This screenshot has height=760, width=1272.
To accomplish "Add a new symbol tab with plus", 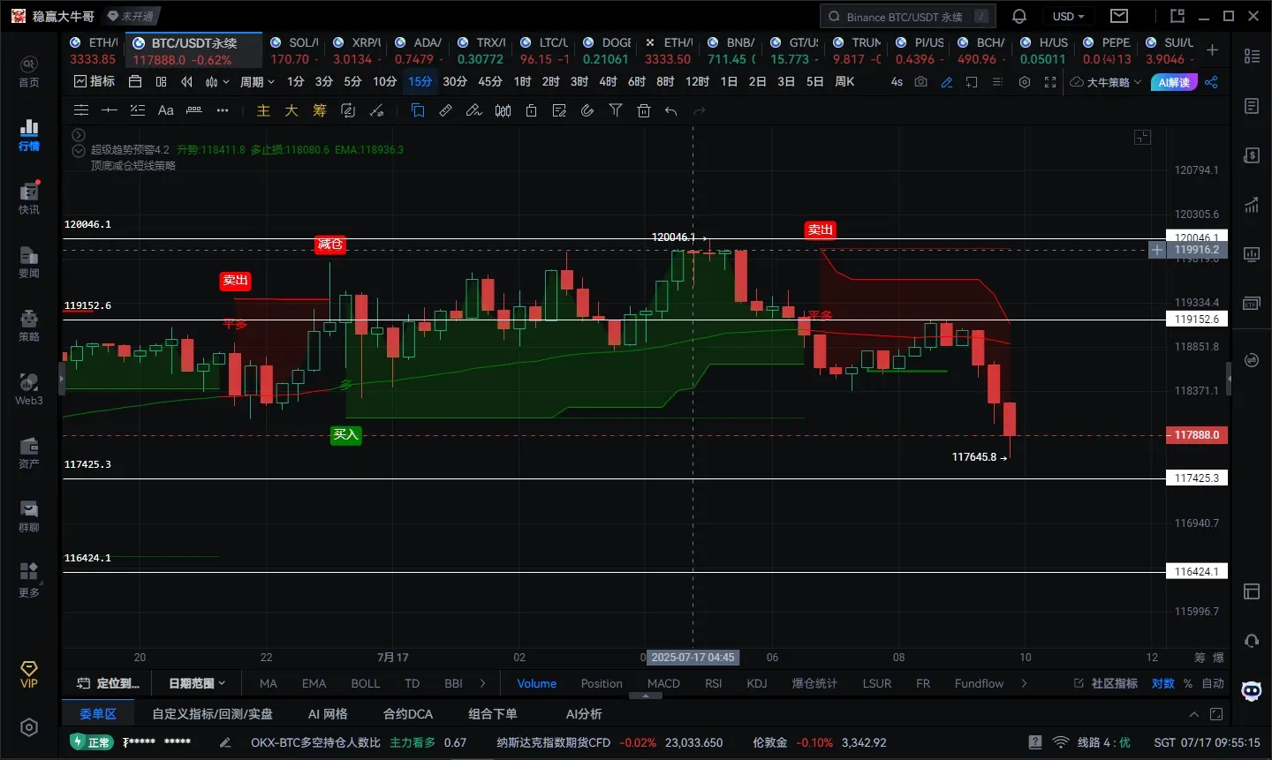I will click(1213, 50).
